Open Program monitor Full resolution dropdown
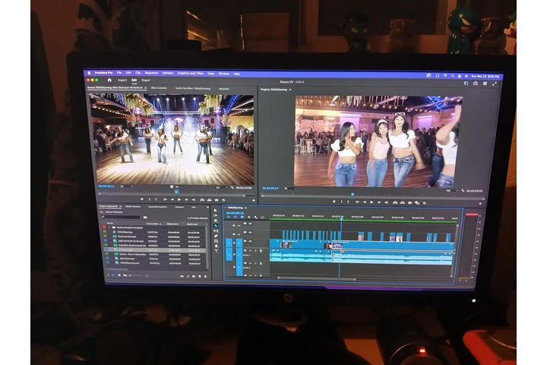This screenshot has width=547, height=365. click(452, 191)
